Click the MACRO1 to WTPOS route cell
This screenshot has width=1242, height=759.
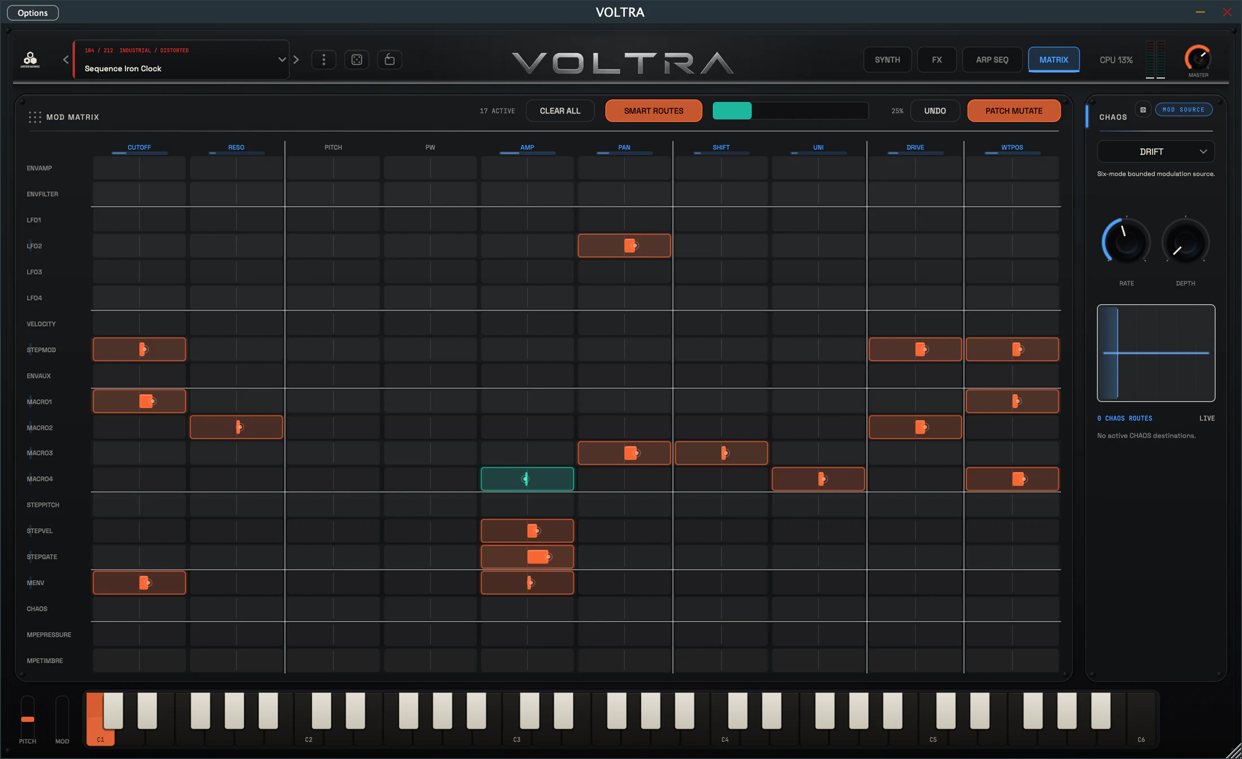pos(1012,401)
